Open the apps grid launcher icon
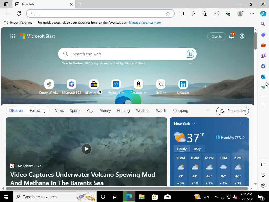Viewport: 269px width, 202px height. click(x=13, y=36)
